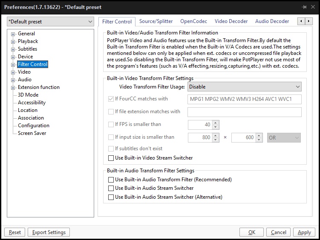Click the input width field showing 800
The height and width of the screenshot is (240, 320).
coord(200,137)
